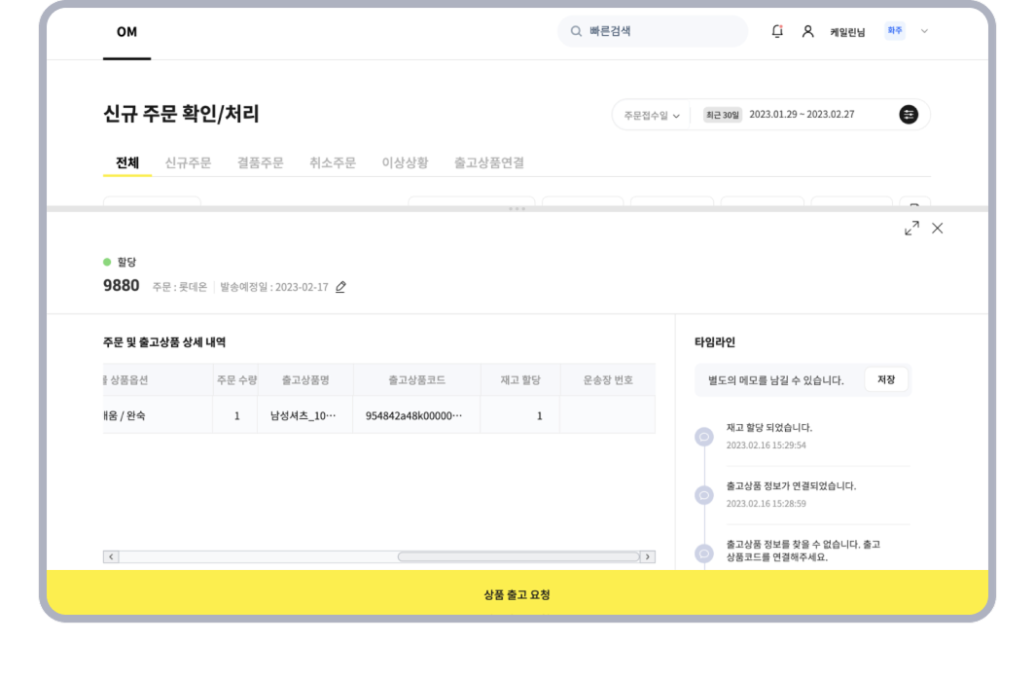Click the timeline icon for 출고상품 정보가 연결되었습니다
The height and width of the screenshot is (677, 1035).
click(704, 495)
